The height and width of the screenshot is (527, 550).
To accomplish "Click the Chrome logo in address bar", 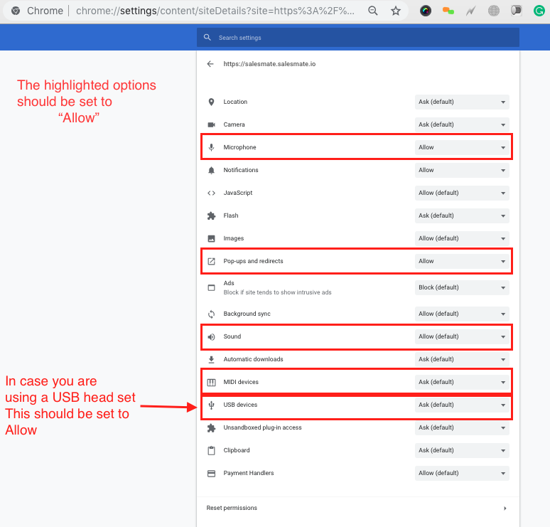I will tap(16, 11).
